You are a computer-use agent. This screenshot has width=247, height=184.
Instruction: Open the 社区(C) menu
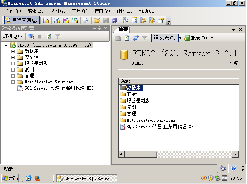[124, 11]
